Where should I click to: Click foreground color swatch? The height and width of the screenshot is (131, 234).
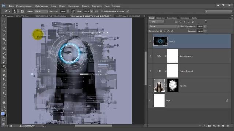[3, 114]
